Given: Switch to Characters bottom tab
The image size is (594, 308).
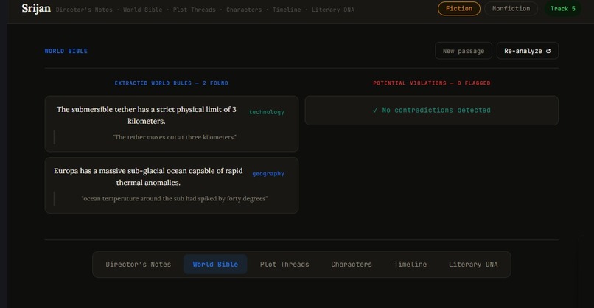Looking at the screenshot, I should pyautogui.click(x=352, y=265).
